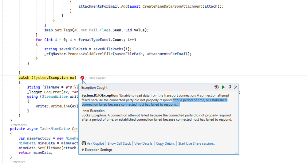Click 'CreateMimeDataFromAttachment' method call
Screen dimensions: 307x163
pos(172,6)
